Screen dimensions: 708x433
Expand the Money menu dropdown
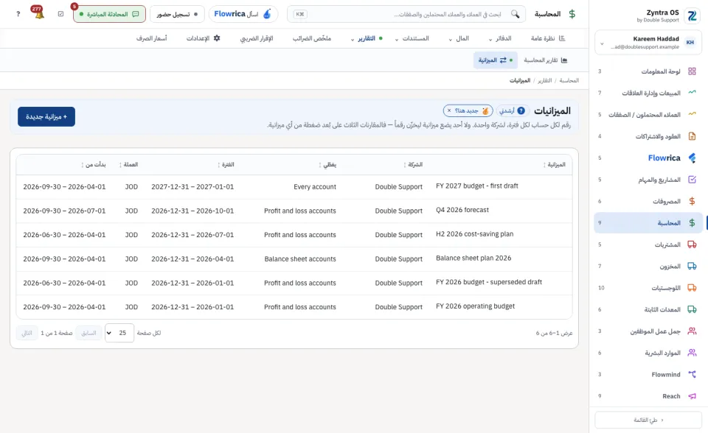(x=459, y=38)
